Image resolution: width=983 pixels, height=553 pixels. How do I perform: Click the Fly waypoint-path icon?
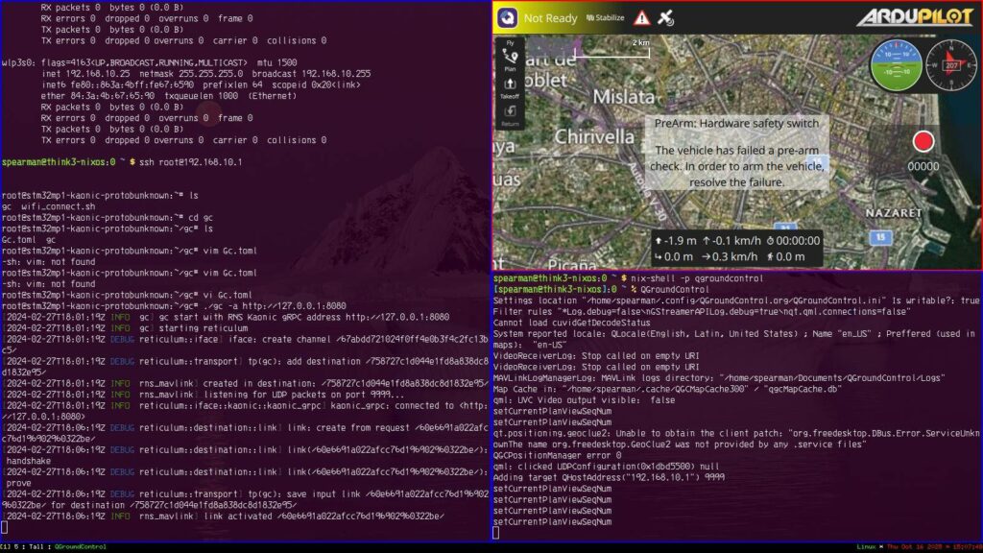[510, 55]
